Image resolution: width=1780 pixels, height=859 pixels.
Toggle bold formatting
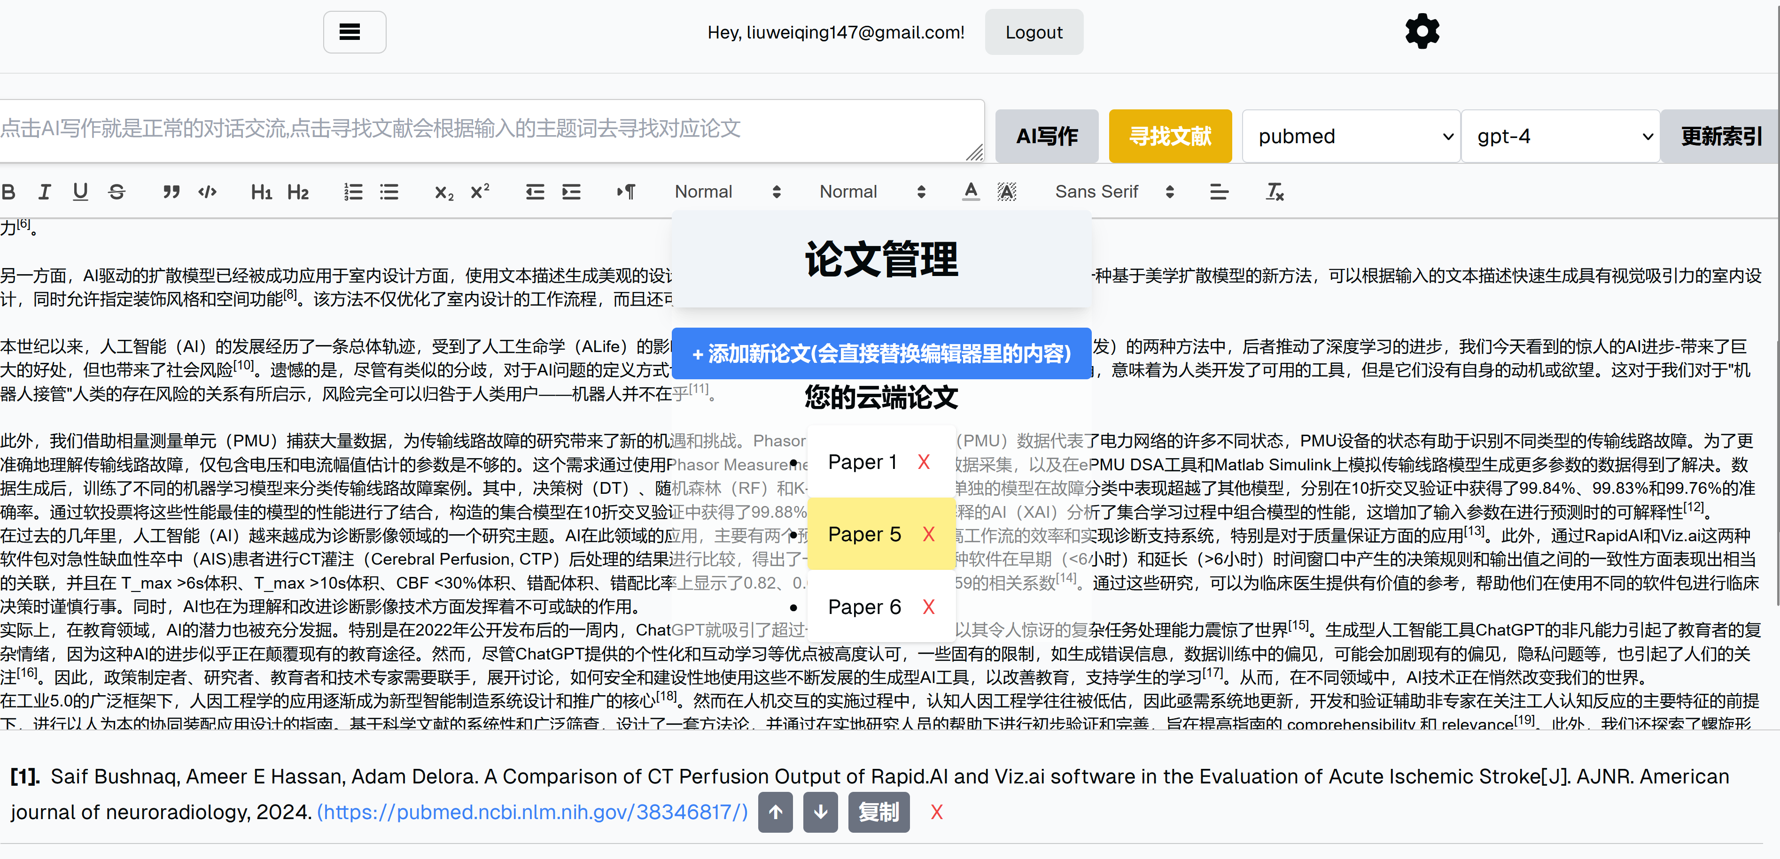pyautogui.click(x=9, y=192)
